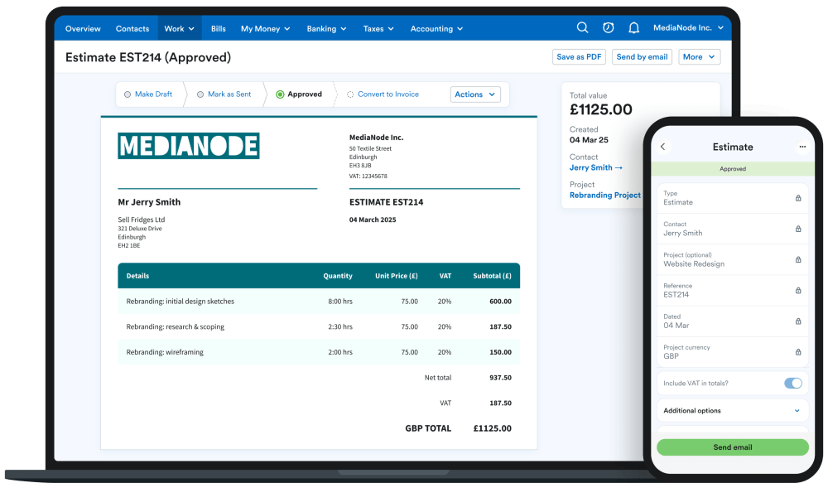Click the Subtotal (£) column header
828x483 pixels.
pos(492,276)
